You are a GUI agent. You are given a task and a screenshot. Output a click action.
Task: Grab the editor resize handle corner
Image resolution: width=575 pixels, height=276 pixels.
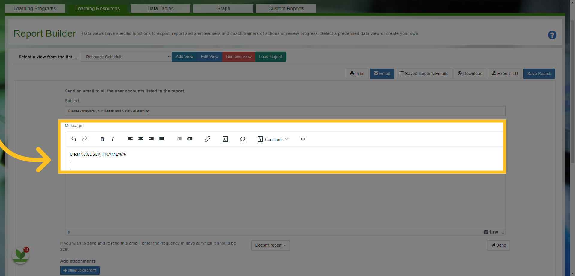(x=503, y=233)
